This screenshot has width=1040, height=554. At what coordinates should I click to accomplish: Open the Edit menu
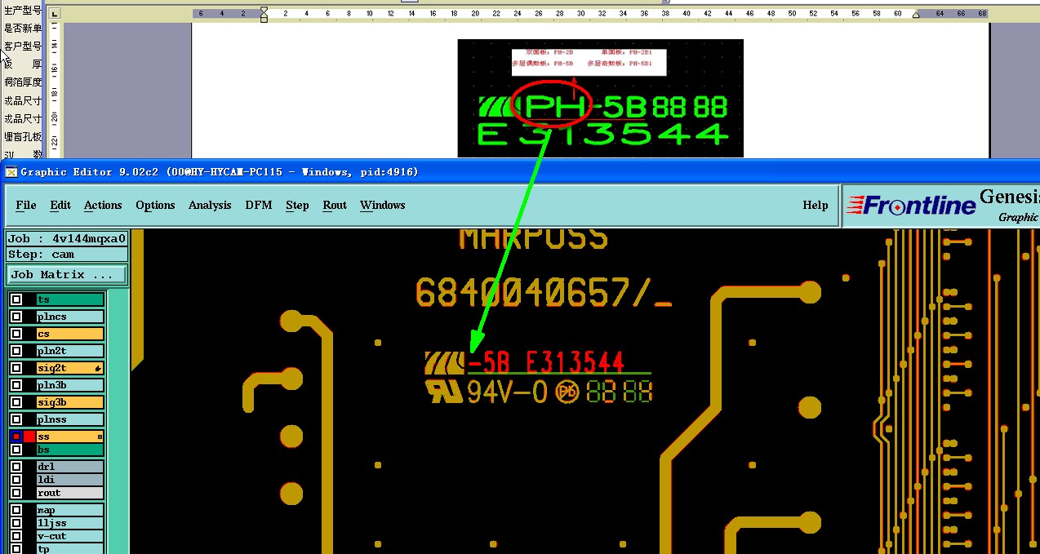(x=60, y=205)
